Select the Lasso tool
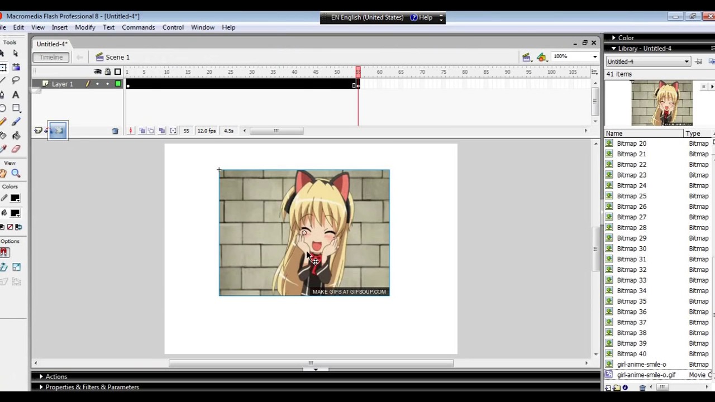The image size is (715, 402). point(16,81)
